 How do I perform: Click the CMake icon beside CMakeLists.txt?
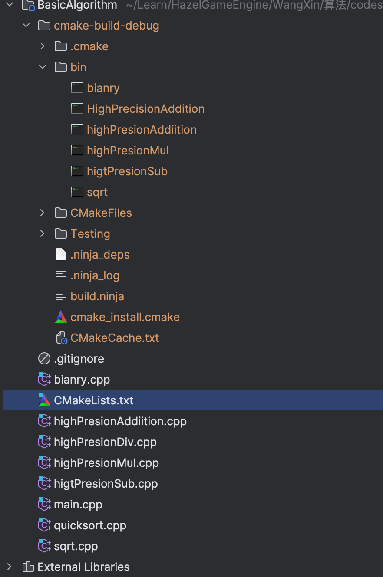tap(44, 400)
